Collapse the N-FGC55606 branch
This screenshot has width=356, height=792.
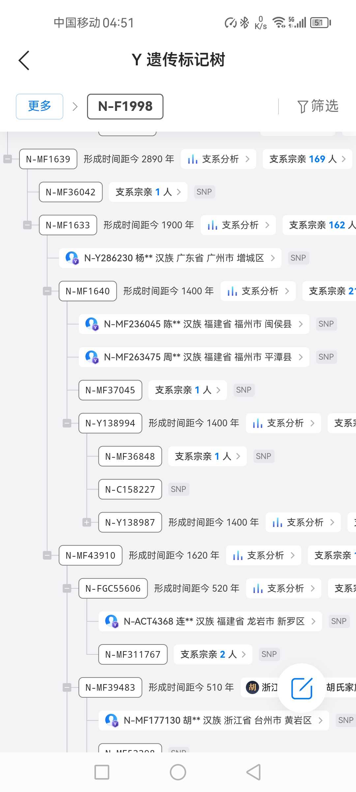click(x=67, y=588)
